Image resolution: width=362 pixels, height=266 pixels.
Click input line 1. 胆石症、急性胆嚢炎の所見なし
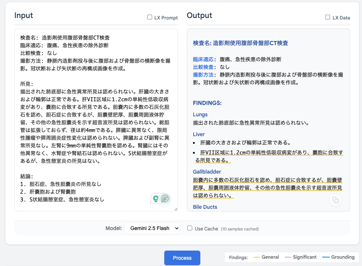tap(61, 184)
